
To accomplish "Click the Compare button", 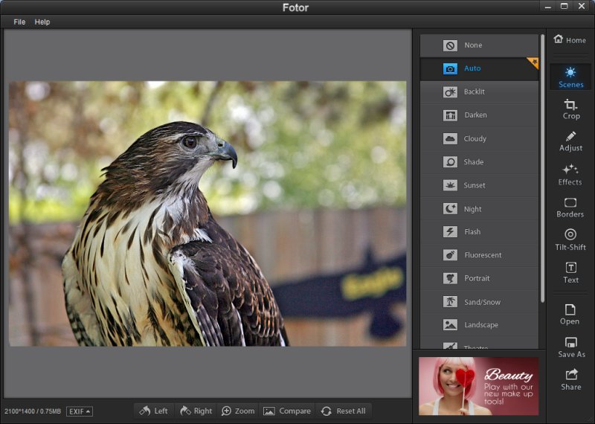I will [287, 411].
